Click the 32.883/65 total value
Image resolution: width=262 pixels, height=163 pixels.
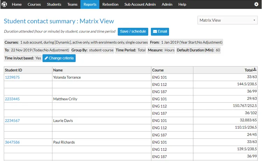click(248, 120)
